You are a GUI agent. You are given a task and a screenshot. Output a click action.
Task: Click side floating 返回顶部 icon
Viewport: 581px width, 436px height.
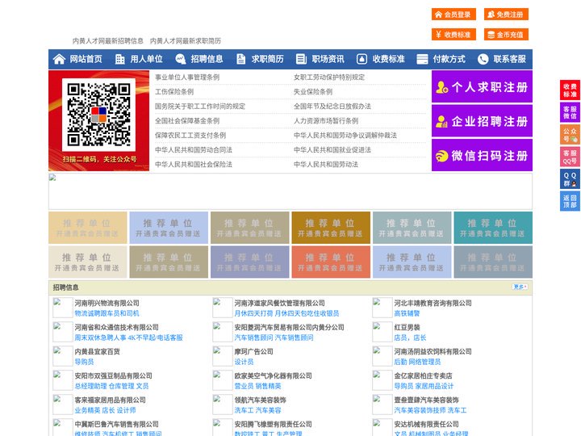[570, 201]
